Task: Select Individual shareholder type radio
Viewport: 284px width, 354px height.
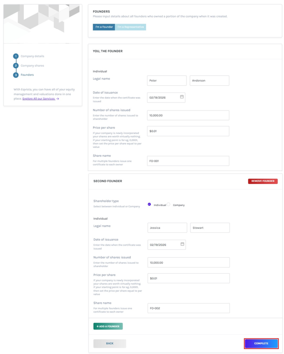Action: click(x=149, y=205)
